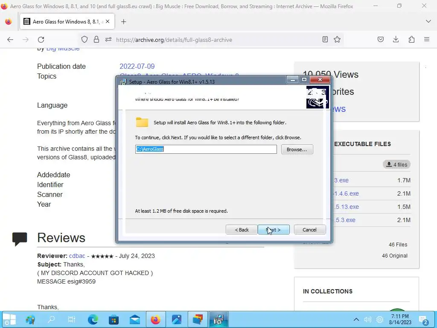Switch to the Setup installer taskbar icon

(219, 319)
